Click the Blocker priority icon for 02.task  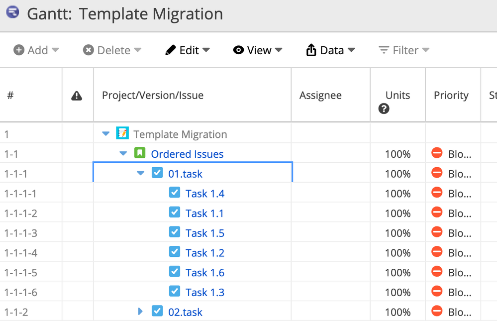[437, 311]
